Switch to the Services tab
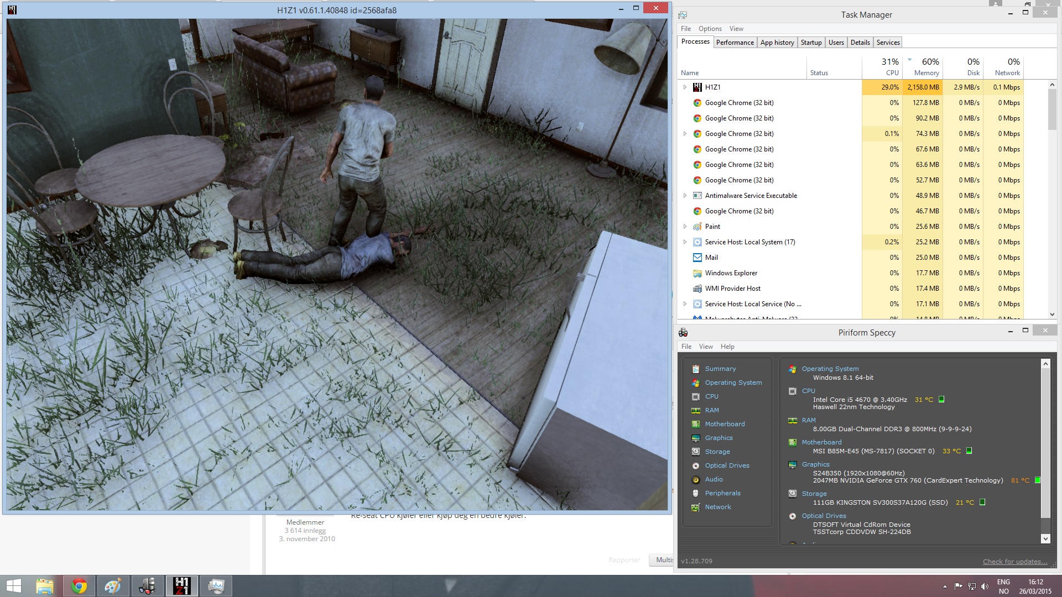 click(888, 43)
